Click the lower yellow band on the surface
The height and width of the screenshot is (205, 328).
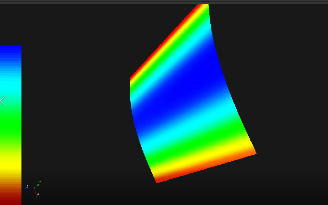(x=200, y=159)
